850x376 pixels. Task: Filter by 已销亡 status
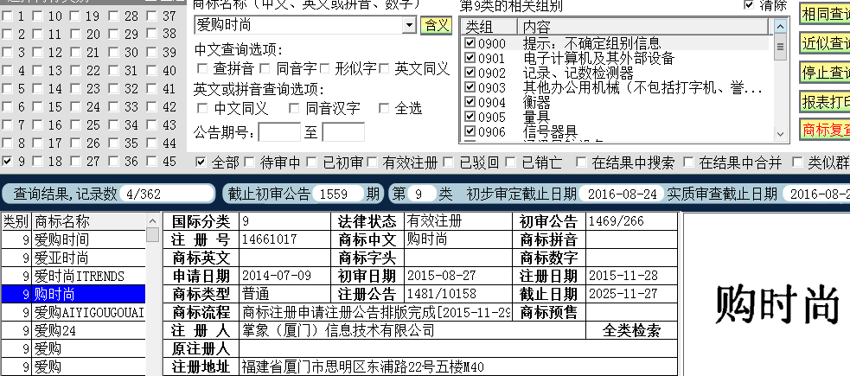pos(511,162)
